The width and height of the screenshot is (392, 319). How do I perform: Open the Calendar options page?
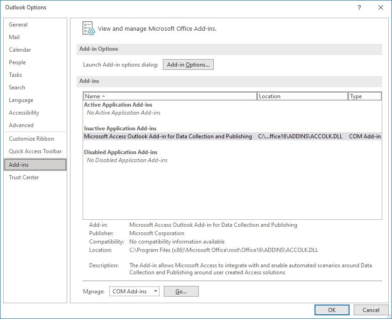pyautogui.click(x=35, y=50)
